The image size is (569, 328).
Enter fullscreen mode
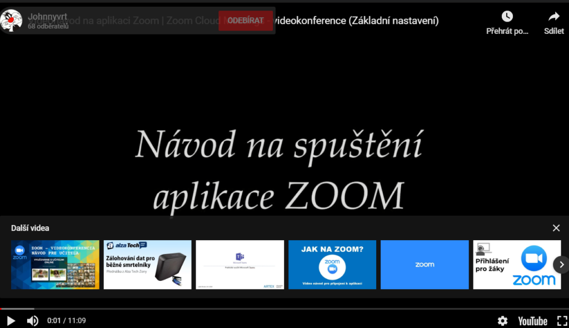click(x=562, y=321)
